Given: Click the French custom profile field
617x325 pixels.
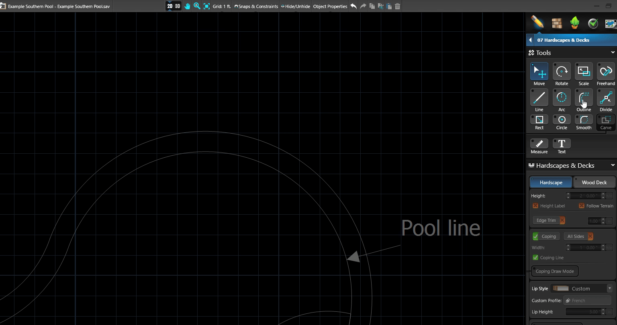Looking at the screenshot, I should click(x=587, y=300).
